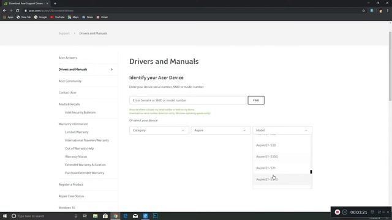Open the Chrome profile avatar

[x=380, y=11]
